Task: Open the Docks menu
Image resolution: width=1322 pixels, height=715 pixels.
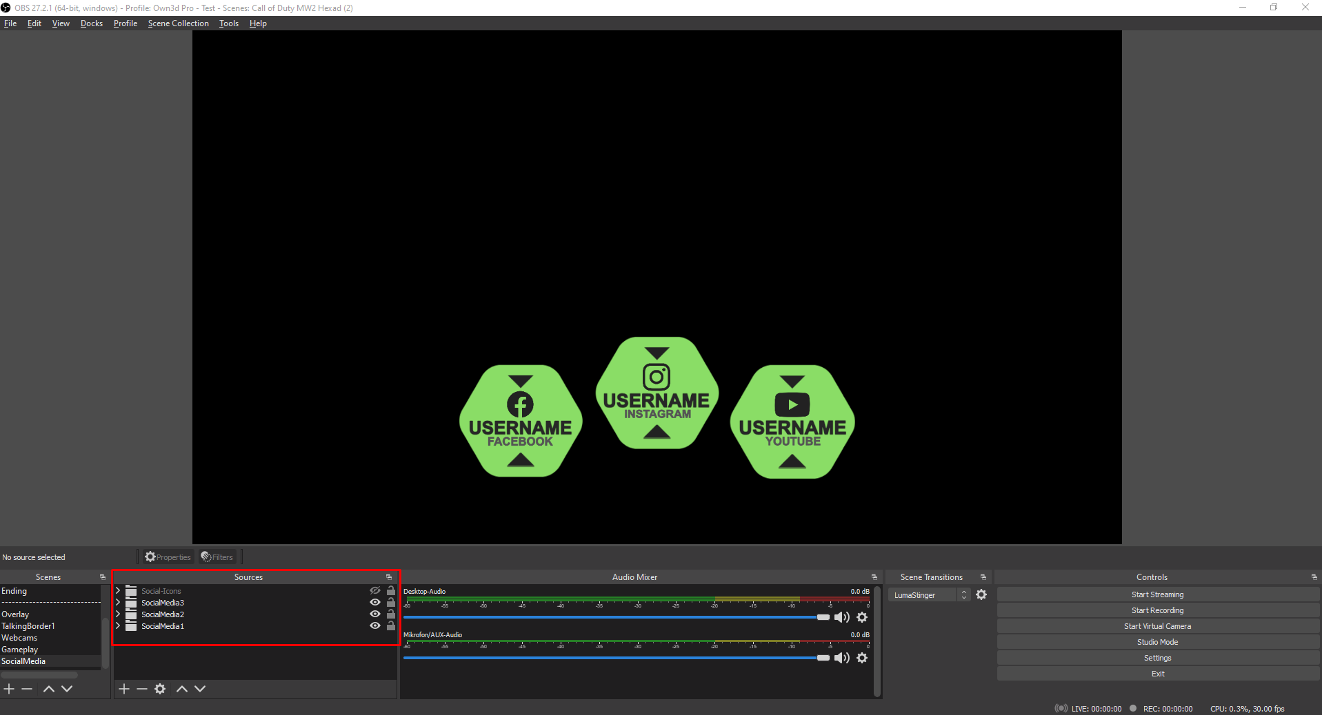Action: [92, 23]
